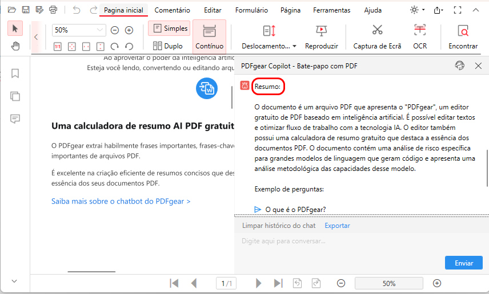
Task: Select the hand pan tool
Action: point(15,46)
